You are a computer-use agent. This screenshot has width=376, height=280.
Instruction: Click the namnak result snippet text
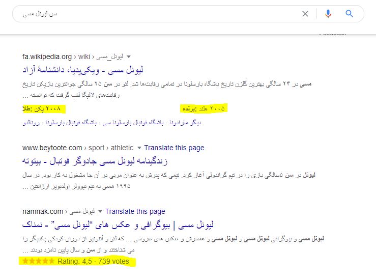[173, 244]
